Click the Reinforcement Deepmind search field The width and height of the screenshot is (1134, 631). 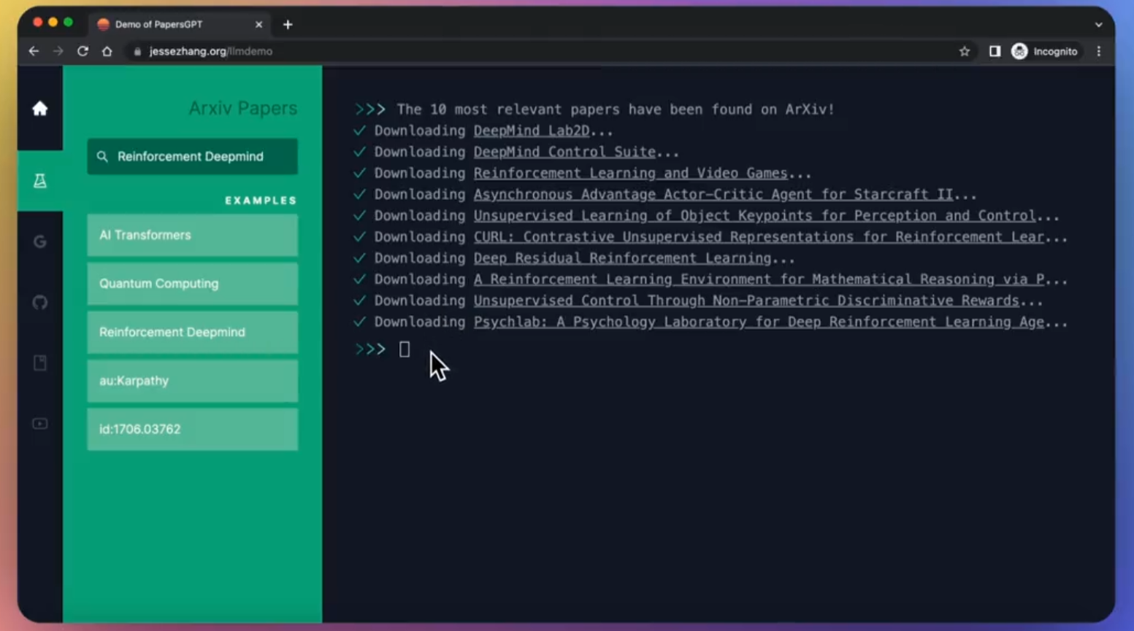coord(193,156)
